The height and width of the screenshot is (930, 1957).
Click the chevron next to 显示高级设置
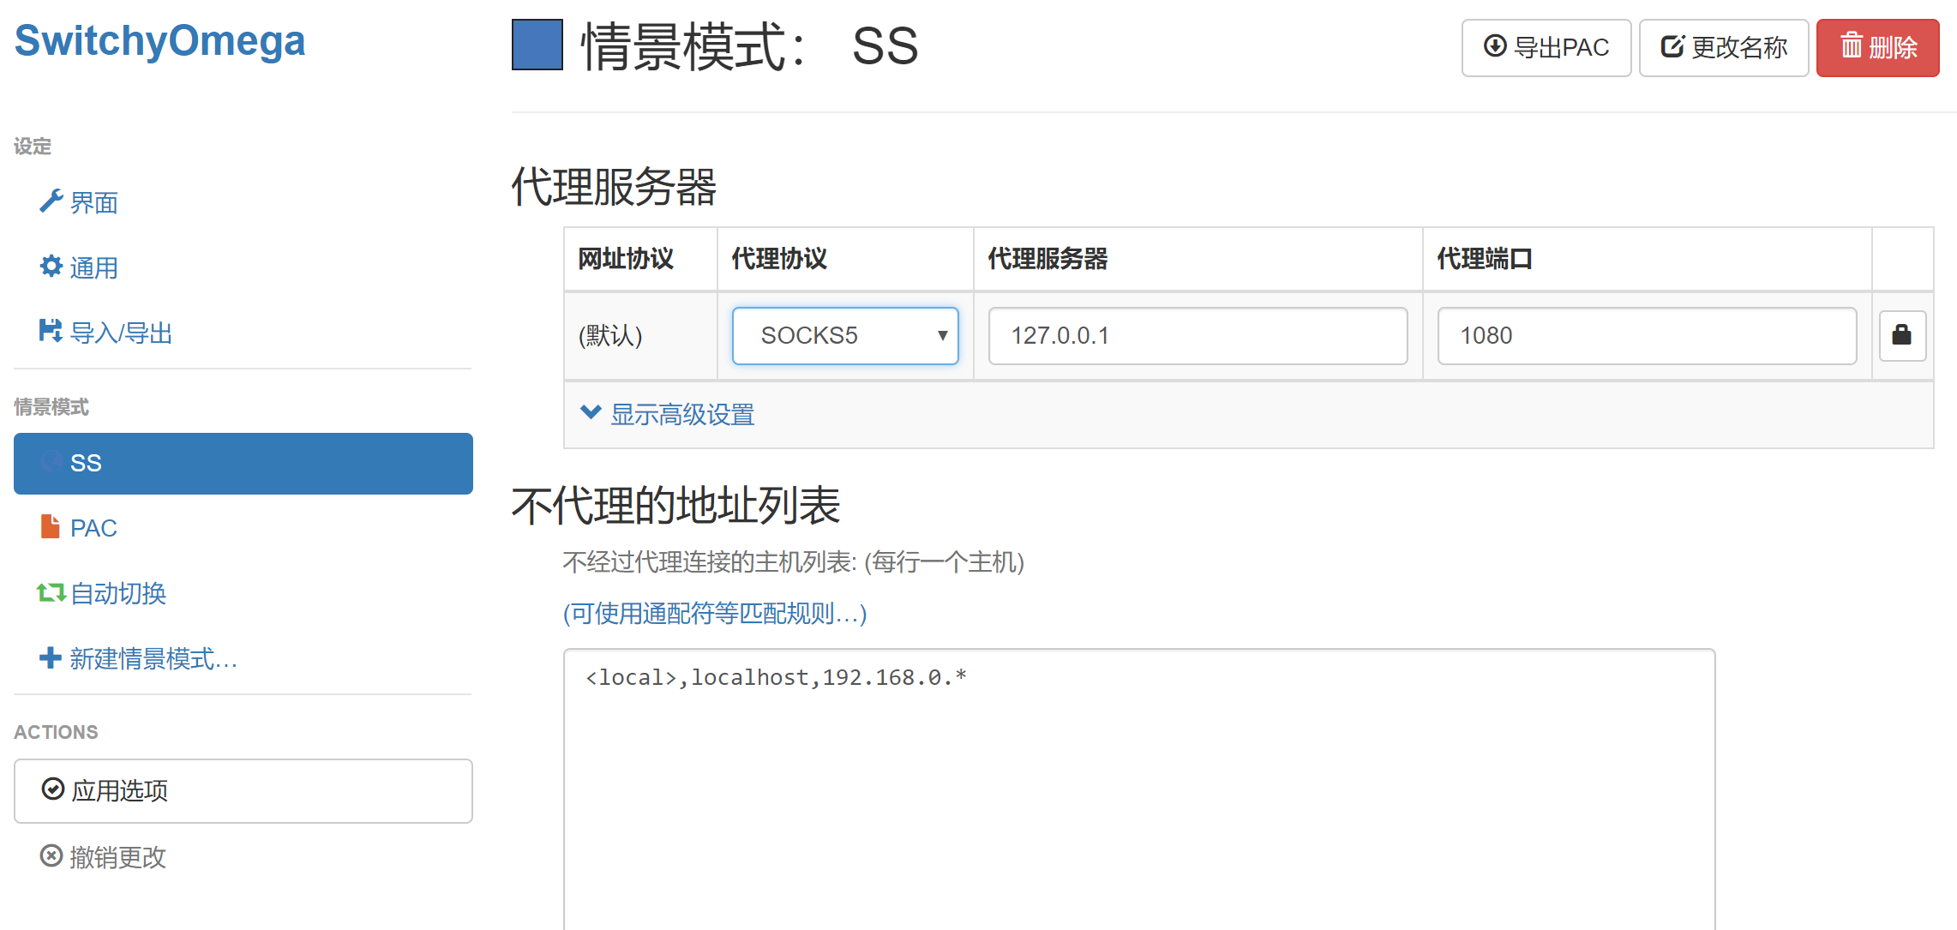click(x=591, y=412)
